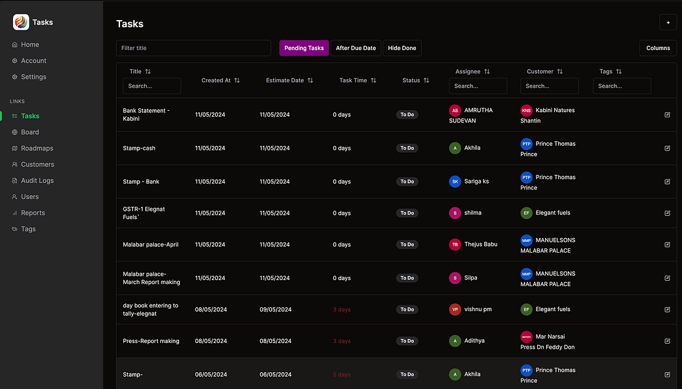Screen dimensions: 682x389
Task: Open the Customers section from sidebar
Action: point(36,164)
